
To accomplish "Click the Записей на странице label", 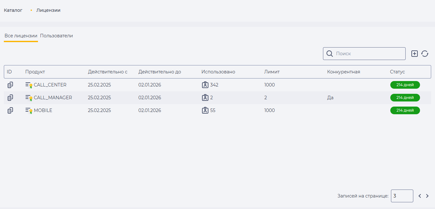I will tap(363, 196).
